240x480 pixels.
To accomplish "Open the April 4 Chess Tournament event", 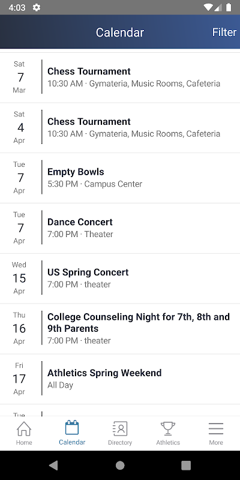I will [120, 128].
